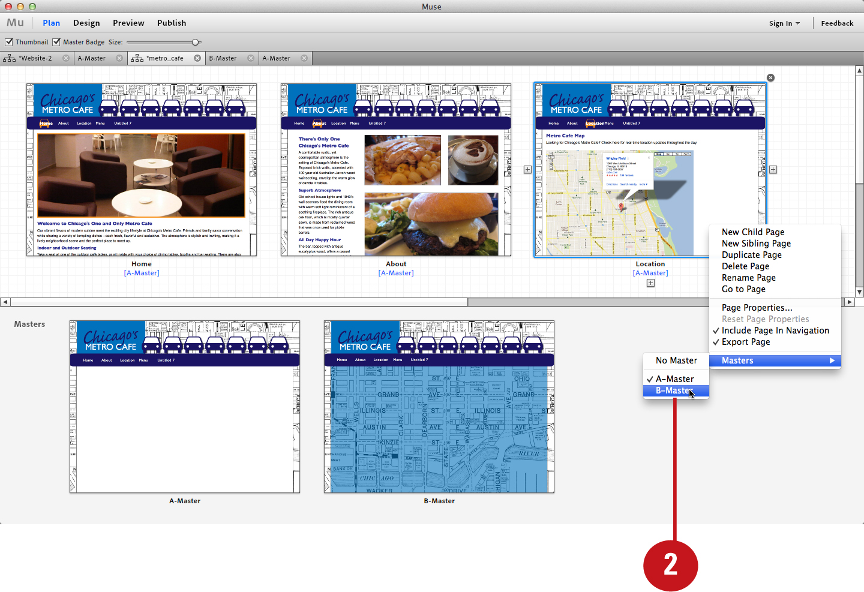Toggle the Thumbnail checkbox

[x=9, y=42]
